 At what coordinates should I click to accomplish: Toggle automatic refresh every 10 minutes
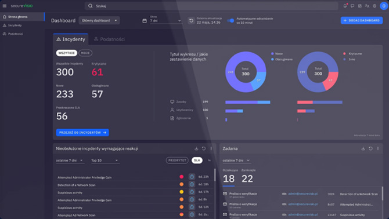230,20
